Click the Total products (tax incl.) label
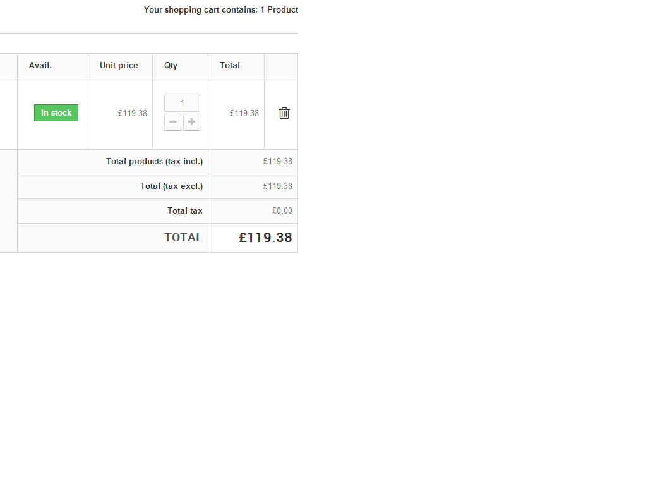Image resolution: width=672 pixels, height=484 pixels. [x=154, y=161]
